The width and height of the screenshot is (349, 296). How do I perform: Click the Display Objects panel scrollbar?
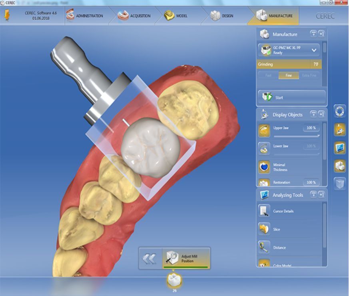coord(325,142)
